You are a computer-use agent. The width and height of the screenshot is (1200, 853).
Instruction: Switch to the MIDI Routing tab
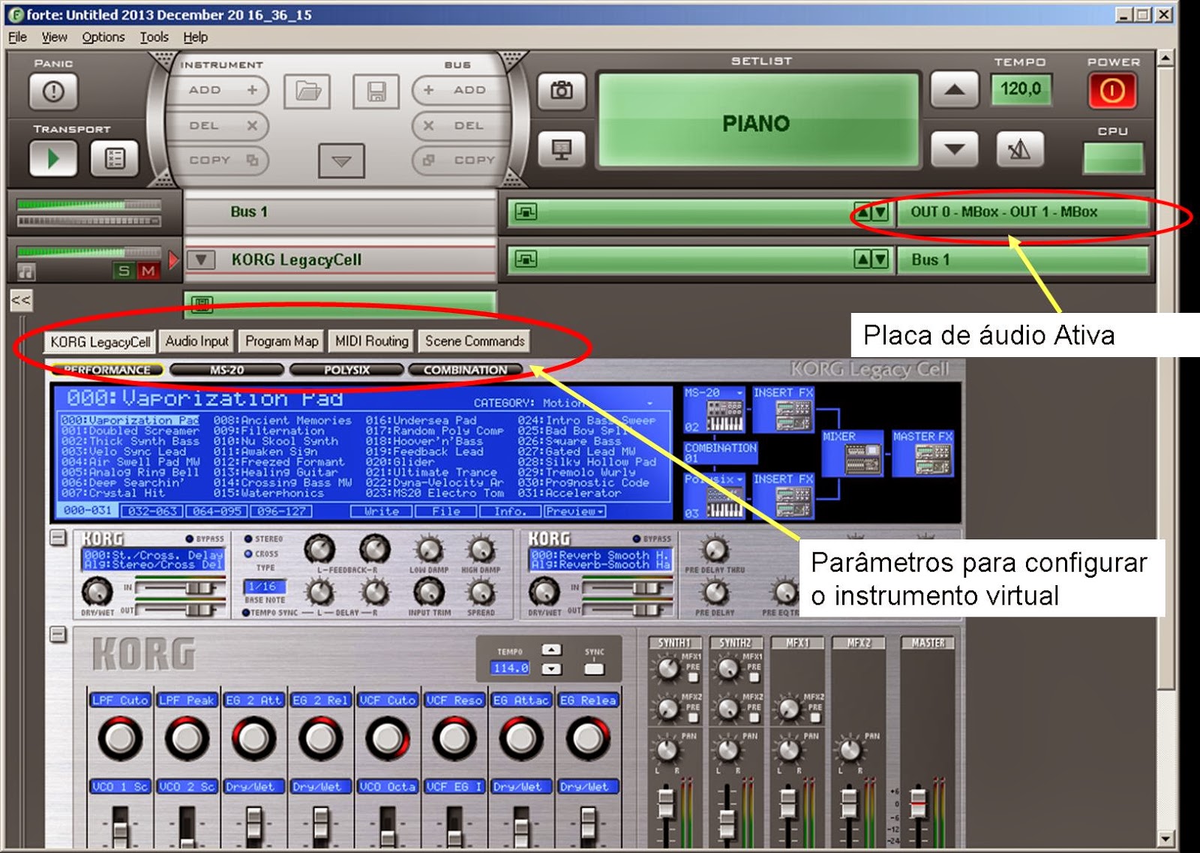[372, 341]
